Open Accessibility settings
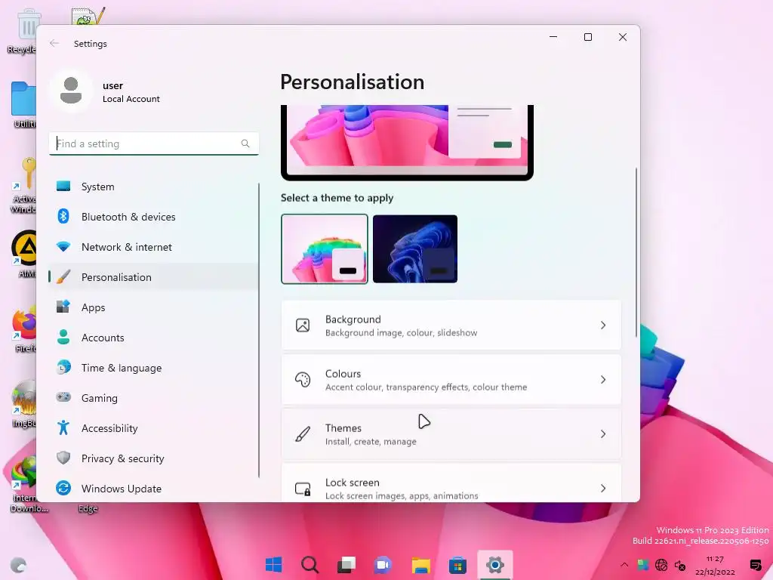 click(153, 428)
